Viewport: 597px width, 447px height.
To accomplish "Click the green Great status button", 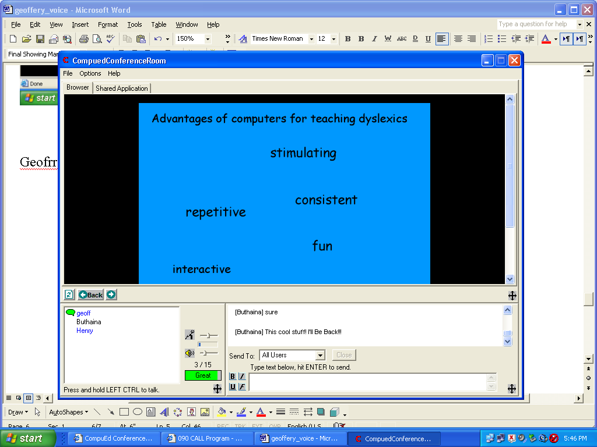I will point(203,375).
